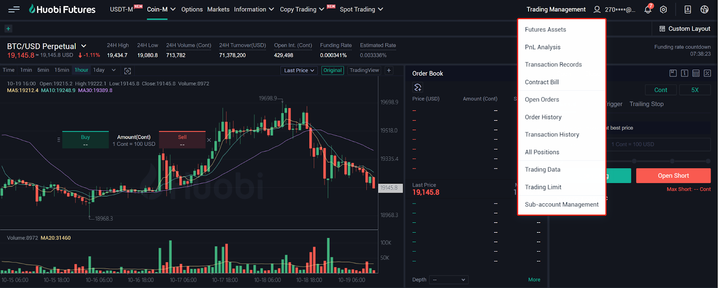Viewport: 718px width, 288px height.
Task: Expand the Spot Trading menu
Action: 381,9
